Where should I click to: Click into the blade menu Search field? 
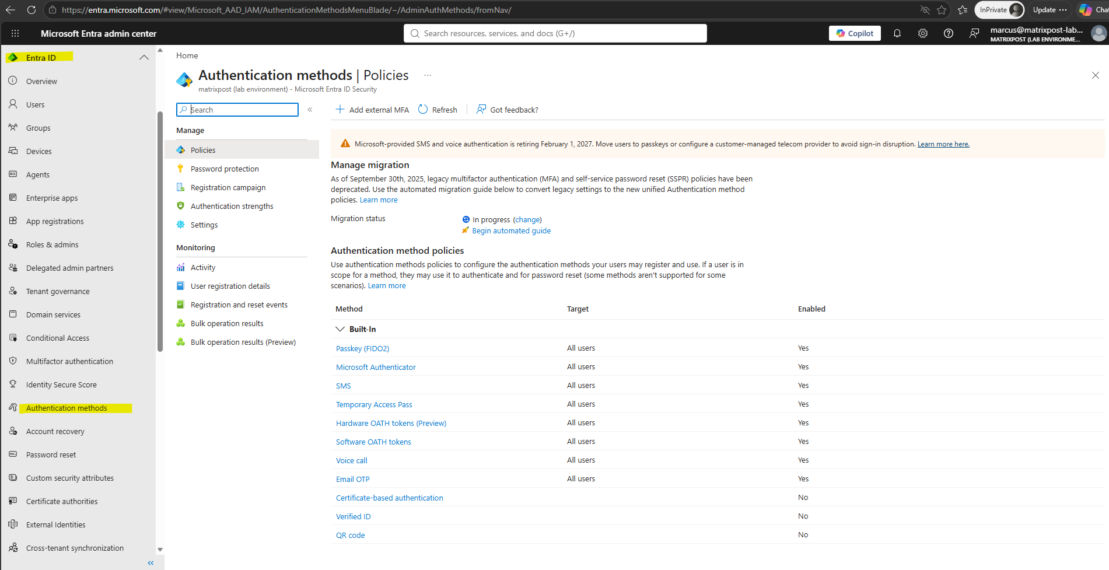coord(237,110)
